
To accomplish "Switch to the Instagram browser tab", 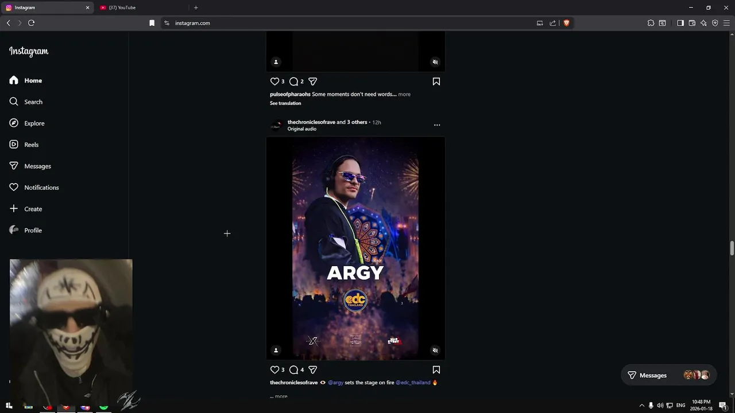I will pos(47,7).
